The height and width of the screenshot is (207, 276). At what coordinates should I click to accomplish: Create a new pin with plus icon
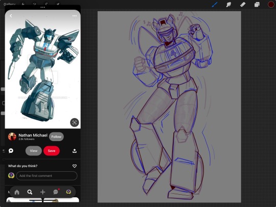pyautogui.click(x=42, y=192)
